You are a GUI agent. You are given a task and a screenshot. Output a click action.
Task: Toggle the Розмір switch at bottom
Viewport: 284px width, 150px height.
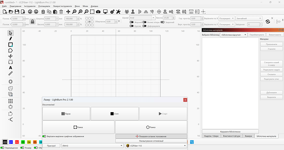point(22,148)
